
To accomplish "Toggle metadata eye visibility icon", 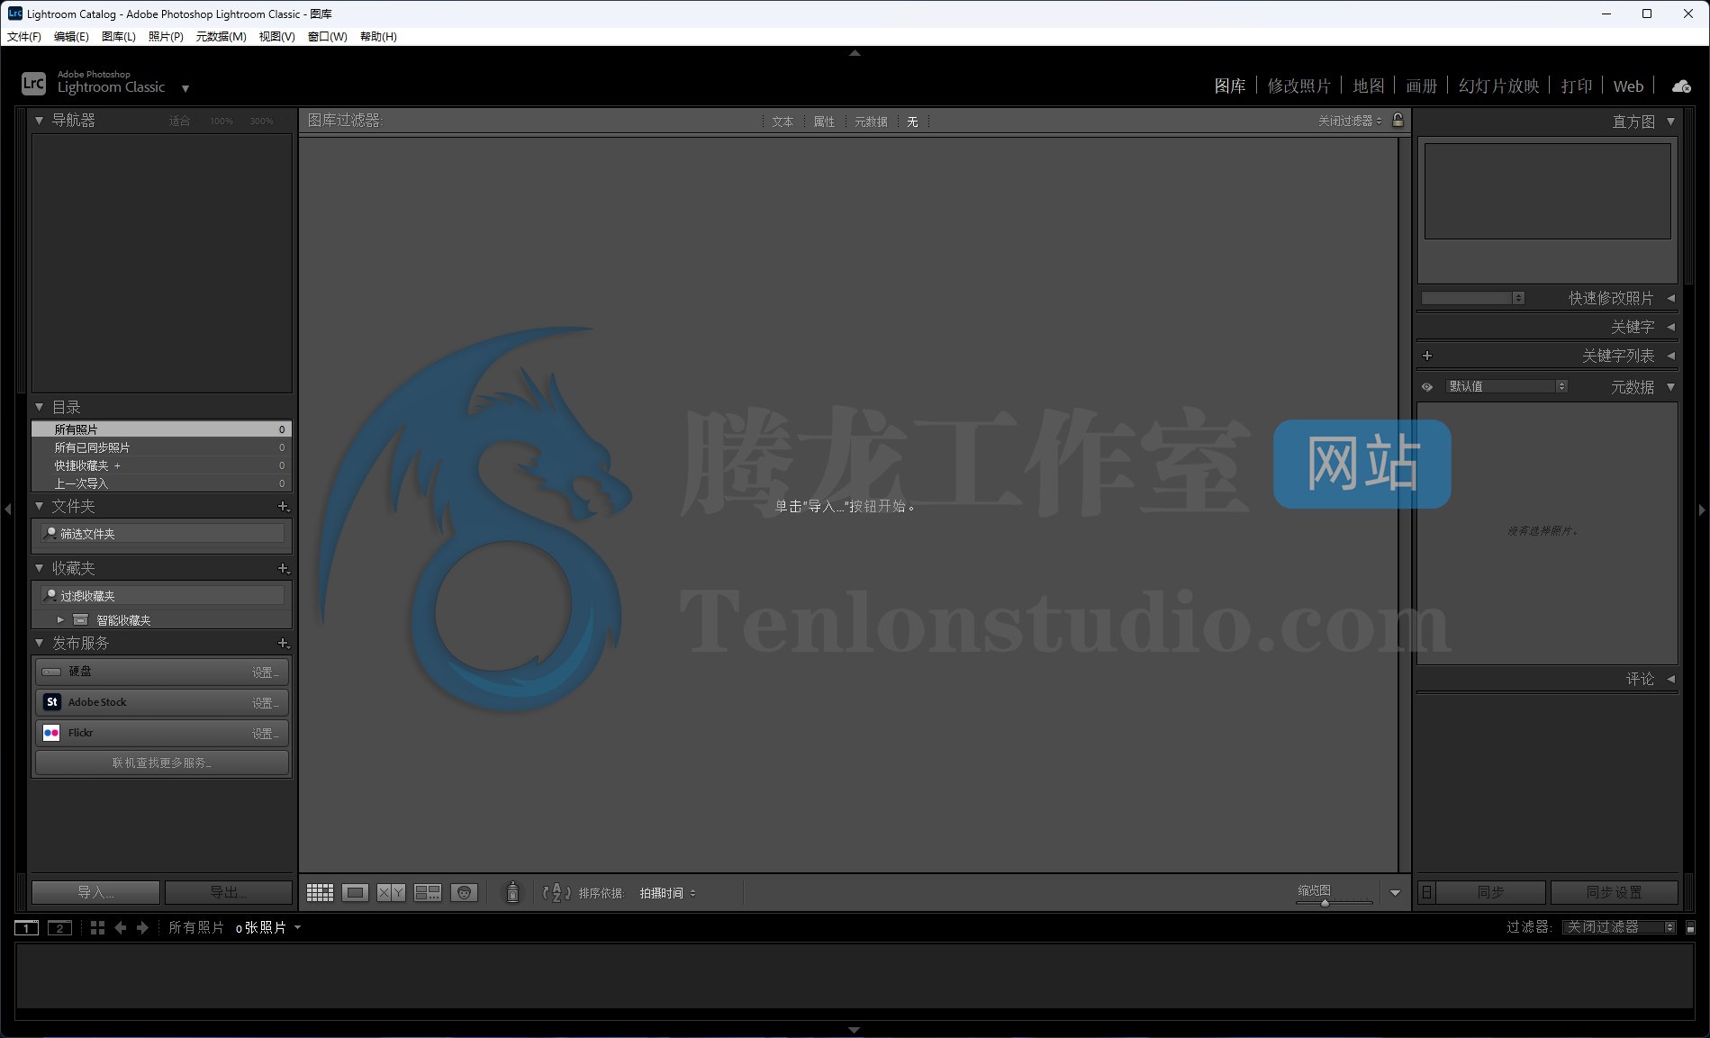I will click(1427, 387).
